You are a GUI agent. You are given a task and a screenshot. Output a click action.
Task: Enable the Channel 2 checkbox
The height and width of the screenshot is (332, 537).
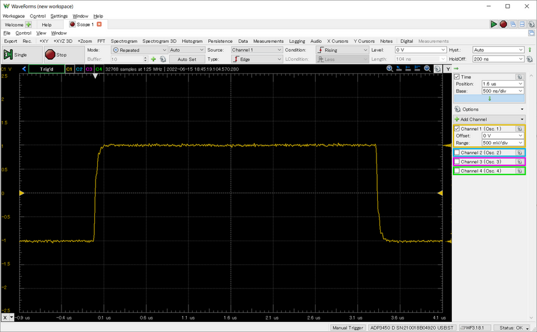tap(457, 153)
